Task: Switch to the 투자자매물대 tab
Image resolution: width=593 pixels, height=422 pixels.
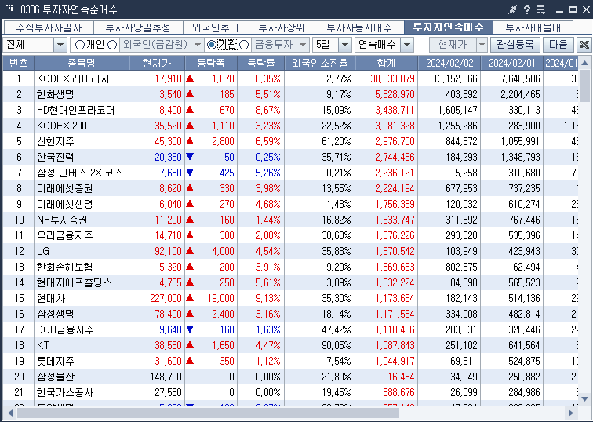Action: tap(533, 27)
